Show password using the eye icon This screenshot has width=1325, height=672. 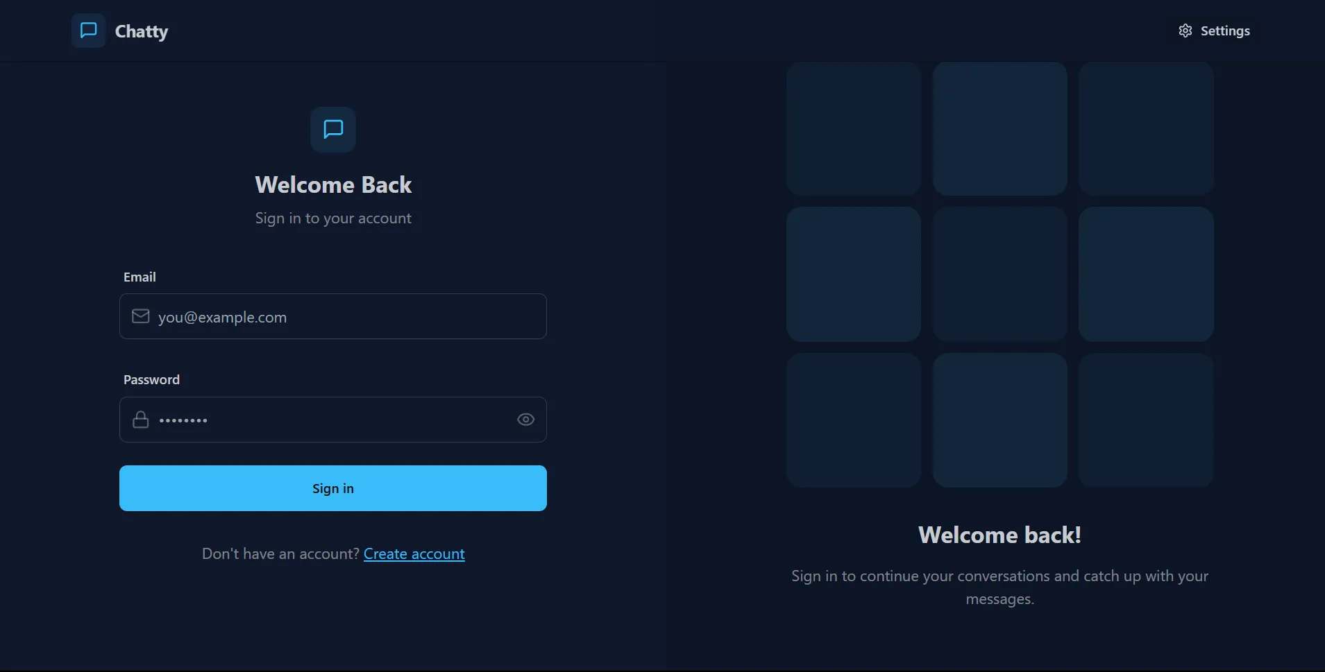[525, 420]
